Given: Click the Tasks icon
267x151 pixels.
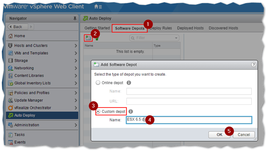Looking at the screenshot, I should (10, 135).
